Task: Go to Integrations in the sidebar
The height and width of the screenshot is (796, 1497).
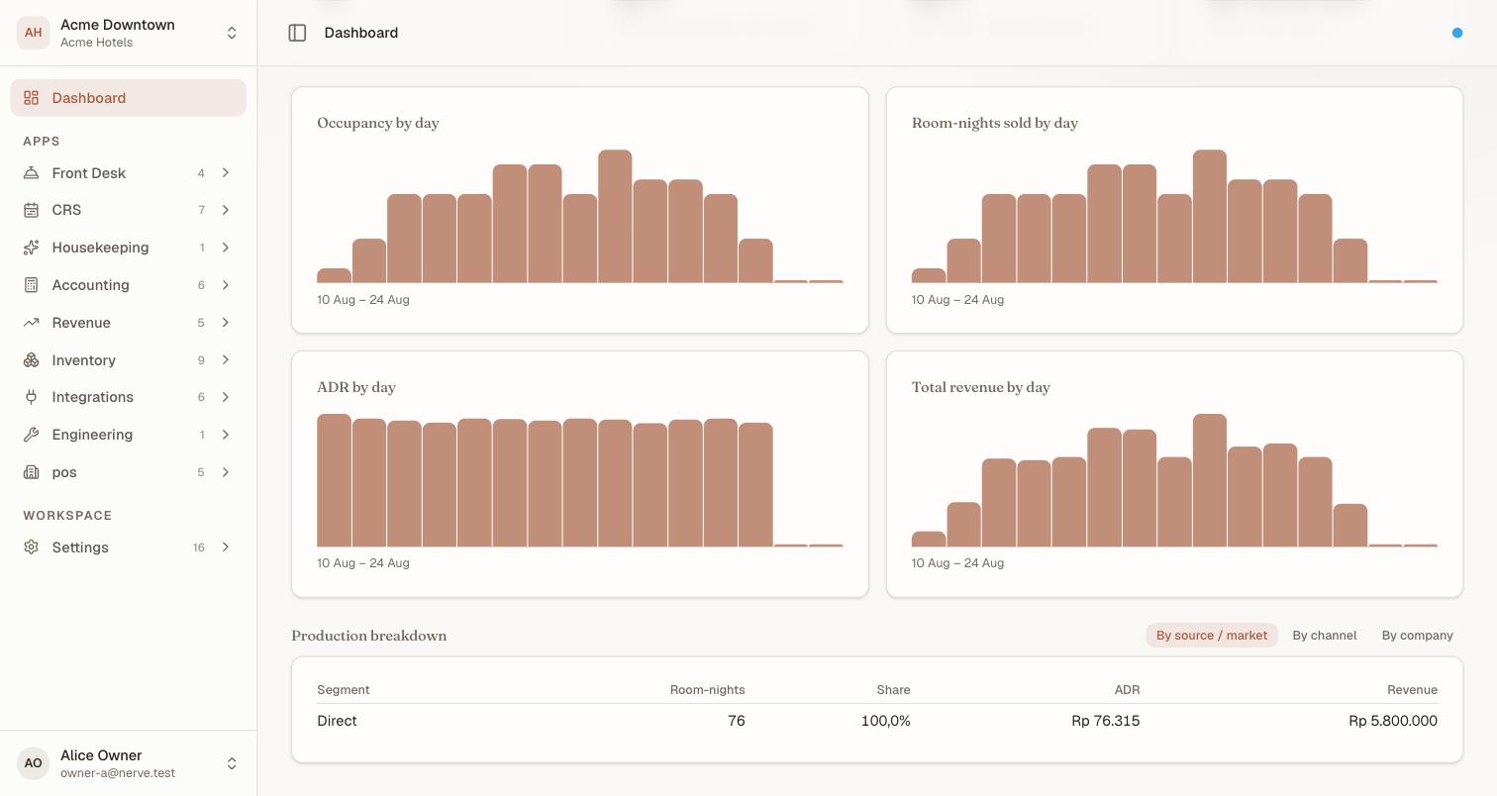Action: click(x=129, y=397)
